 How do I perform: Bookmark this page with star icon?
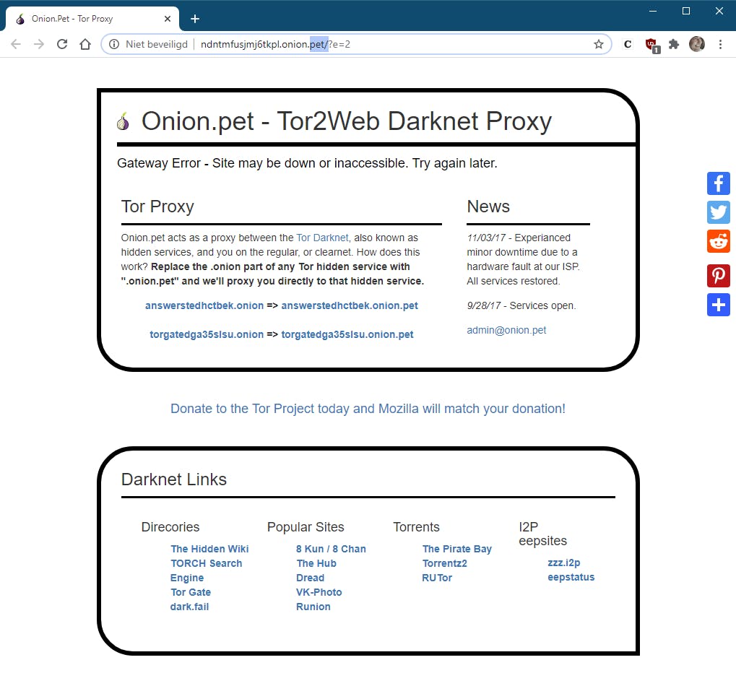pyautogui.click(x=599, y=44)
